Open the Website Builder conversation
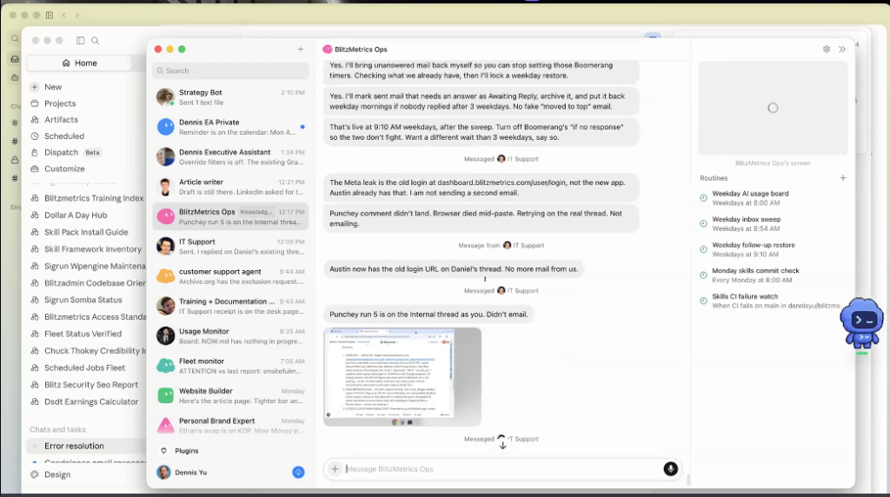Image resolution: width=890 pixels, height=497 pixels. (230, 395)
